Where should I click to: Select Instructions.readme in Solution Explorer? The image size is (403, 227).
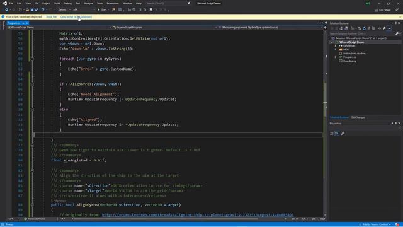354,53
